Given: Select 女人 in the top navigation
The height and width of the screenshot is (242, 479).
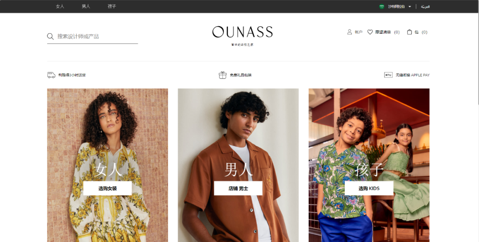Looking at the screenshot, I should [60, 6].
